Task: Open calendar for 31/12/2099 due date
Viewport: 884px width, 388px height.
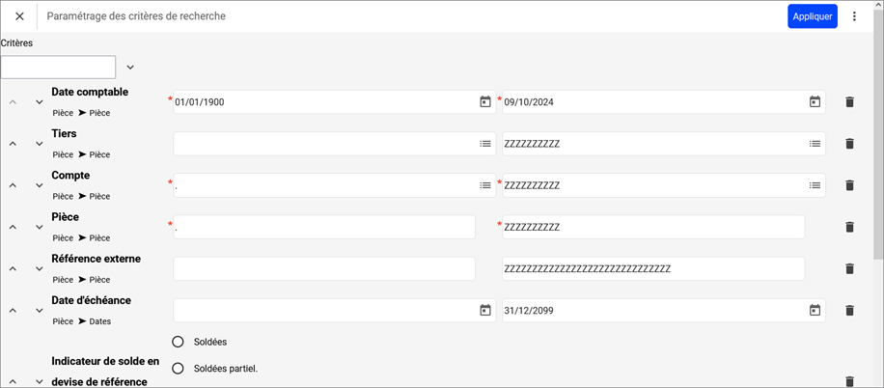Action: tap(815, 311)
